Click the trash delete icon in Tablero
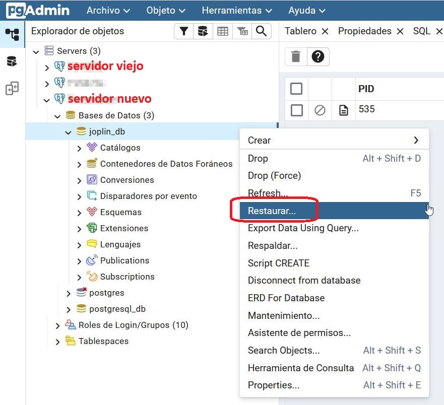Image resolution: width=444 pixels, height=405 pixels. click(x=296, y=56)
